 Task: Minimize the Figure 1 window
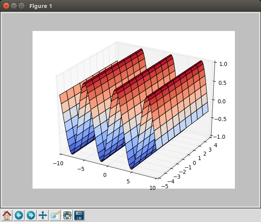click(14, 6)
